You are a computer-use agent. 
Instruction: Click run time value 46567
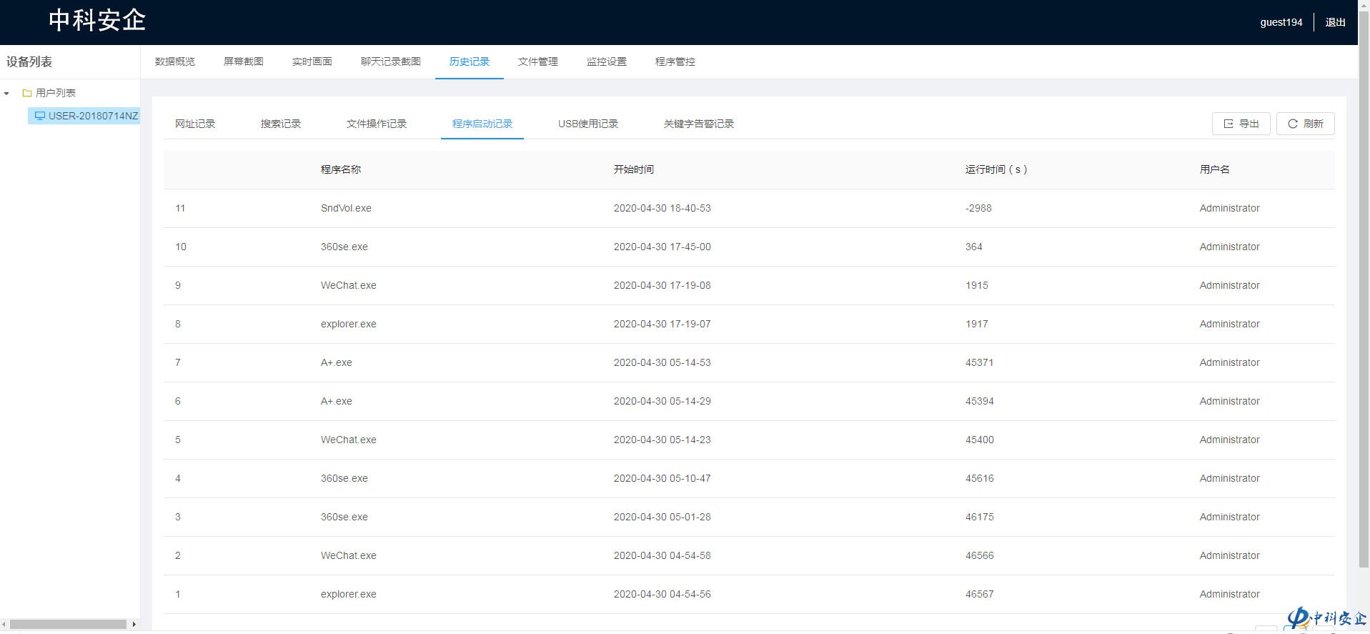tap(980, 594)
